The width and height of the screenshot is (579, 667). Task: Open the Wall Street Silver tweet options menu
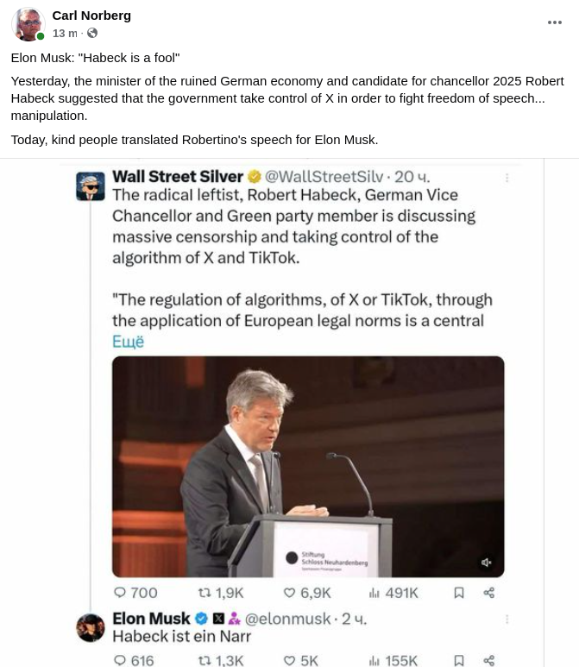(507, 178)
